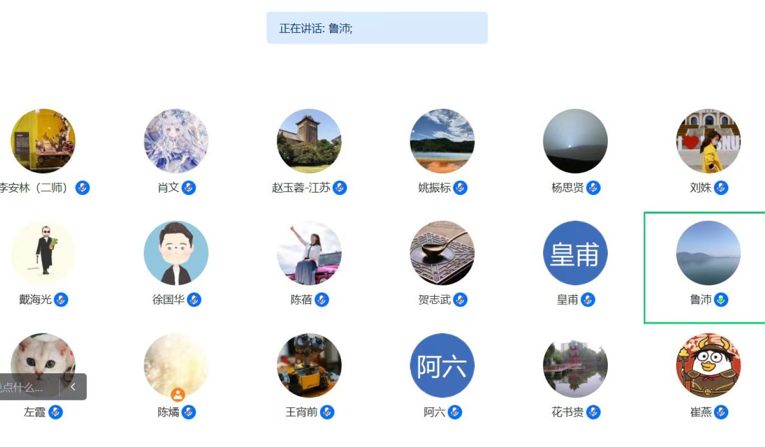
Task: Click the 正在讲话: 鲁沛 speaking banner
Action: coord(377,28)
